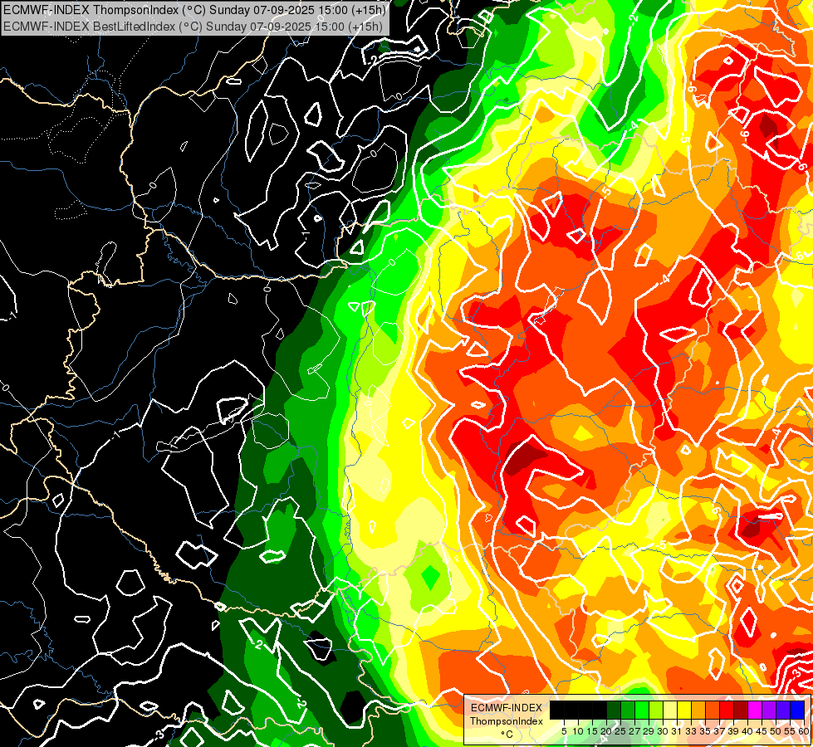Click the legend tick value 29

(649, 731)
